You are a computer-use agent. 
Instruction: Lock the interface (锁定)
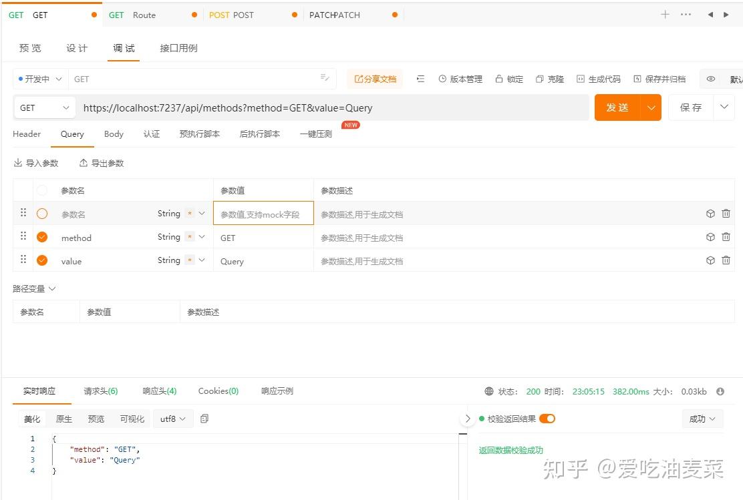click(x=509, y=79)
